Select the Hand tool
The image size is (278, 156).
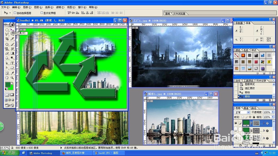pos(7,77)
